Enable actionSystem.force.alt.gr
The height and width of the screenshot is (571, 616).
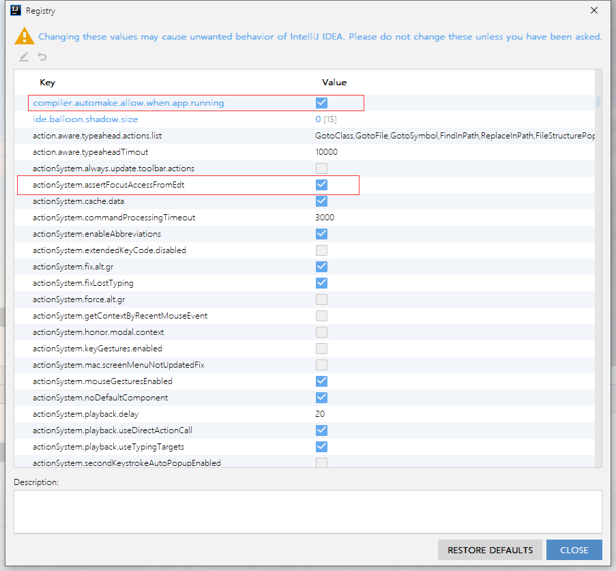321,299
